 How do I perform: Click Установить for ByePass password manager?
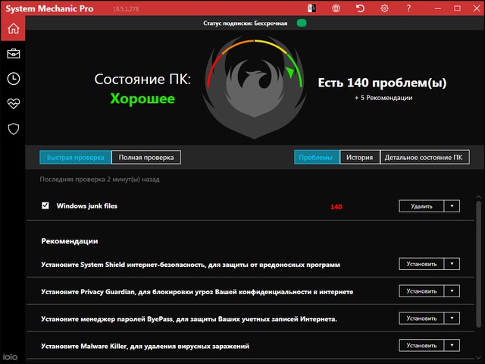(x=421, y=318)
